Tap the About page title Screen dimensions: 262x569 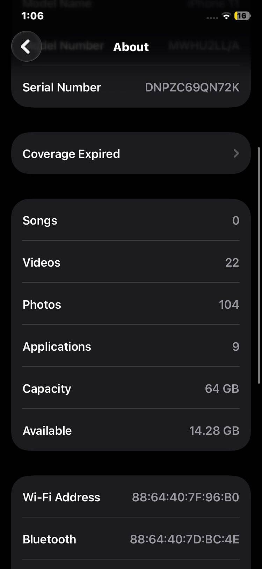pyautogui.click(x=131, y=47)
